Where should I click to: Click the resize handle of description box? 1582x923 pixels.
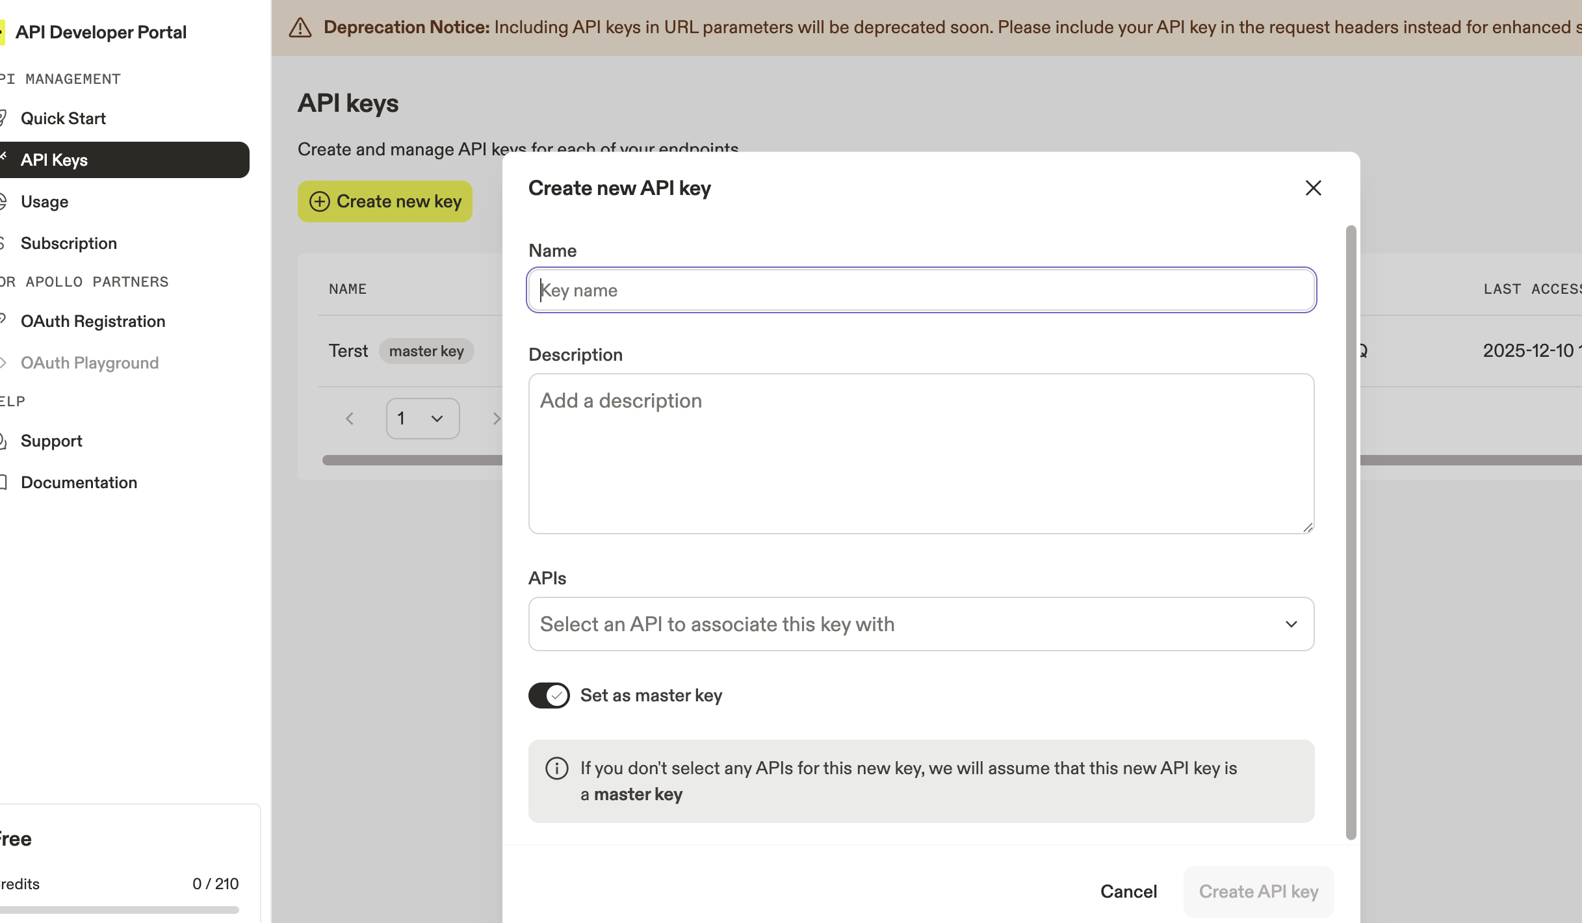tap(1308, 528)
